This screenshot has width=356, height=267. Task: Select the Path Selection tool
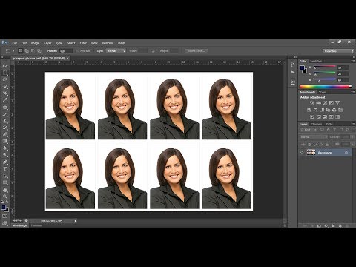[5, 176]
